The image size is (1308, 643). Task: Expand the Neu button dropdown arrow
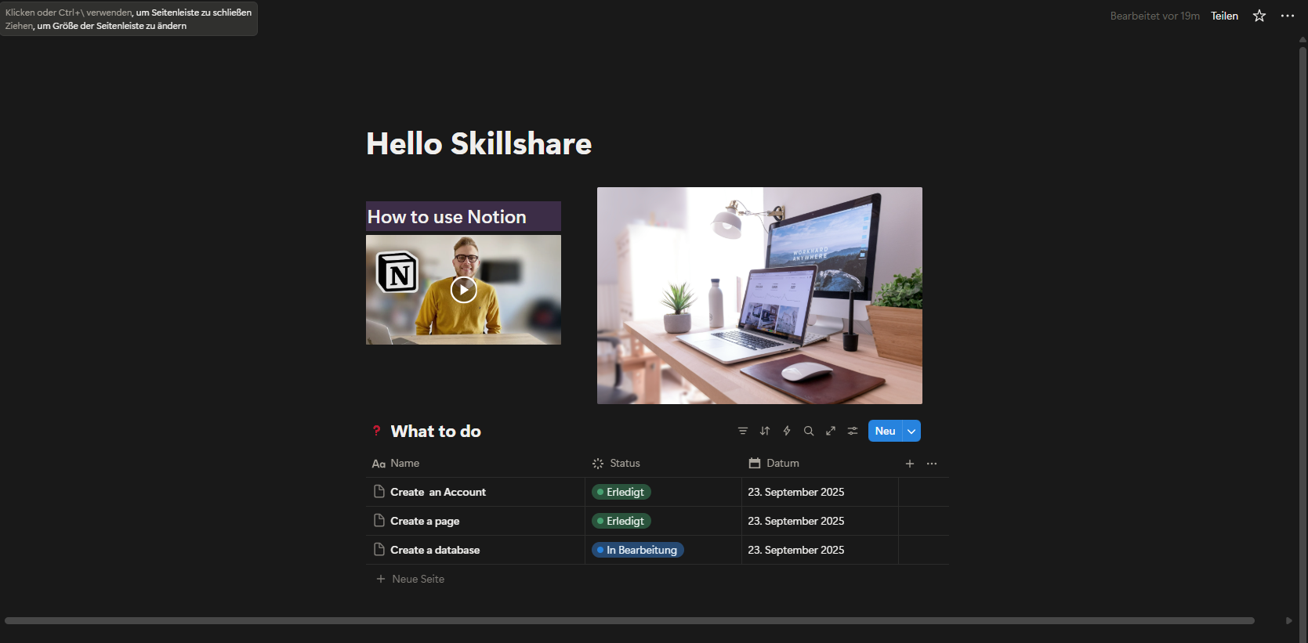pos(911,431)
